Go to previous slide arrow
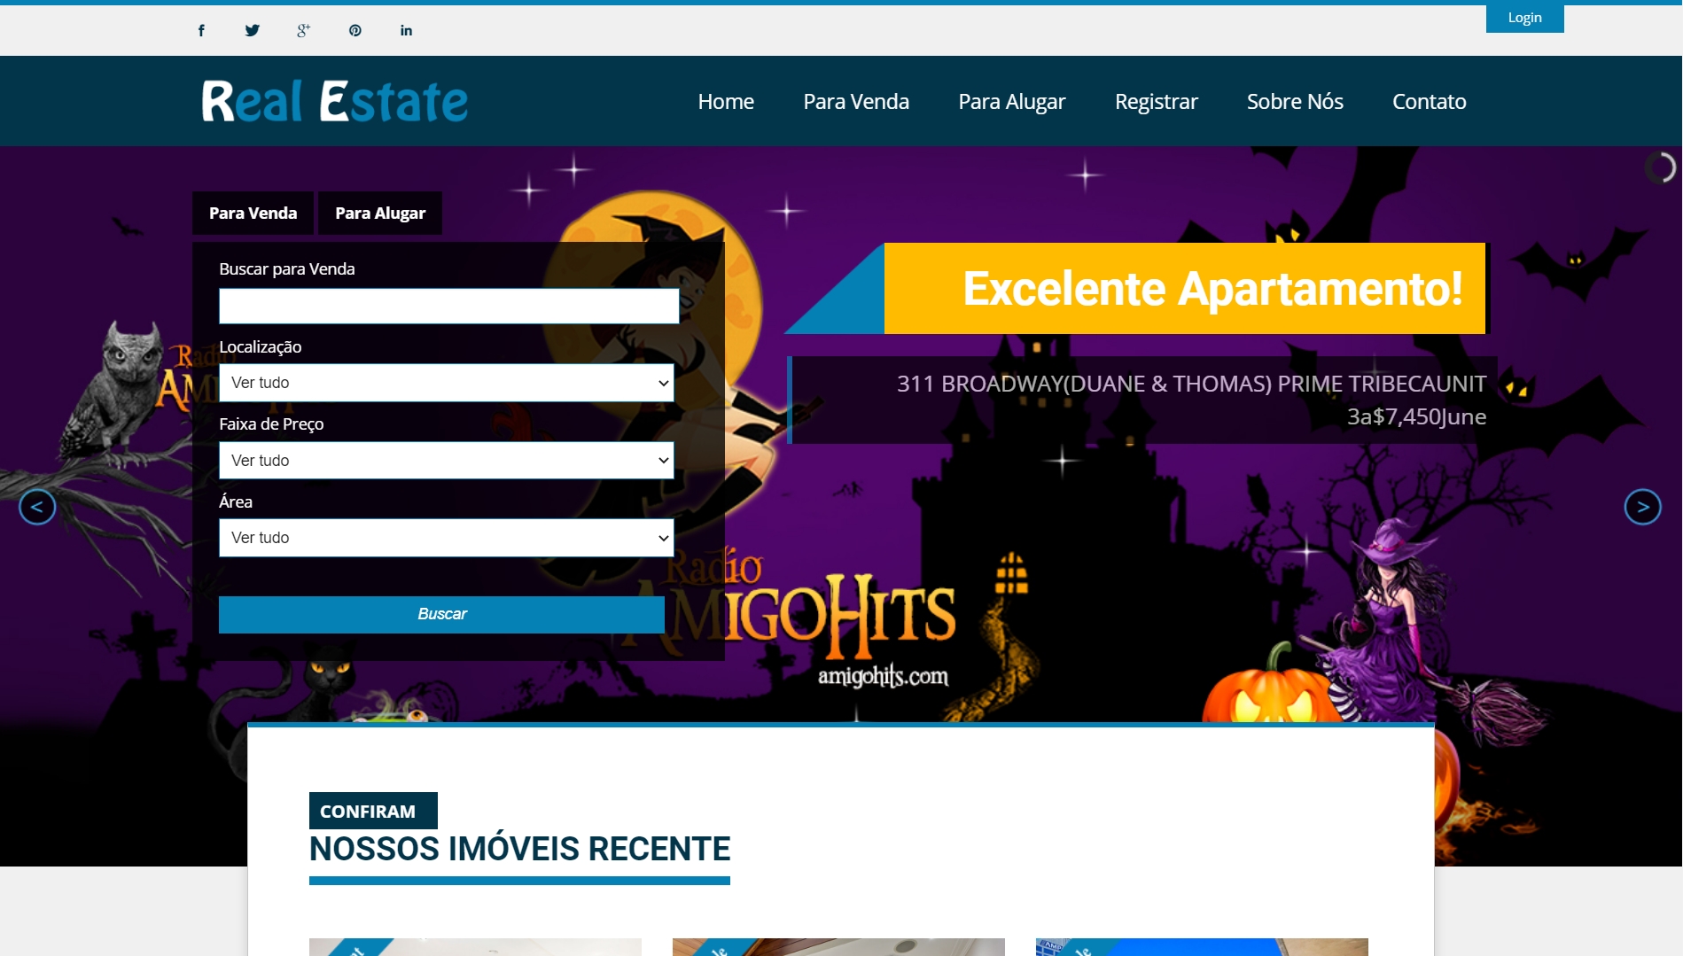Screen dimensions: 1683x956 (37, 507)
